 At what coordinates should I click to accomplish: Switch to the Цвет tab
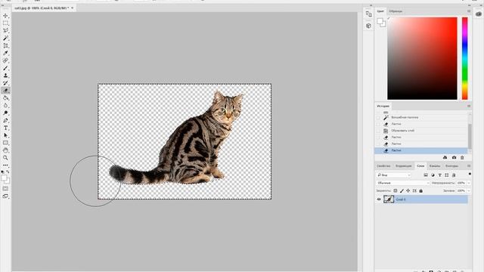[x=380, y=11]
